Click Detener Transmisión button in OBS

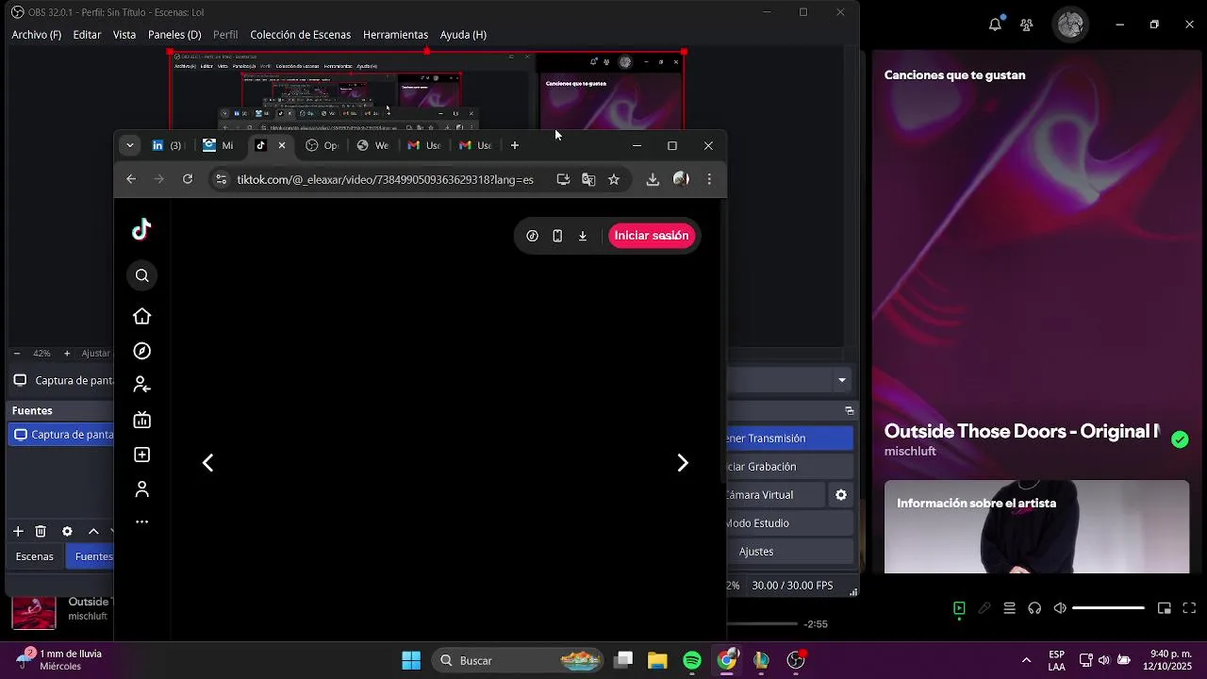click(x=789, y=439)
